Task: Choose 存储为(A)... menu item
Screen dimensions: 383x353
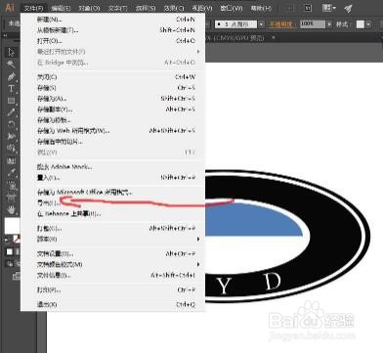Action: [112, 99]
